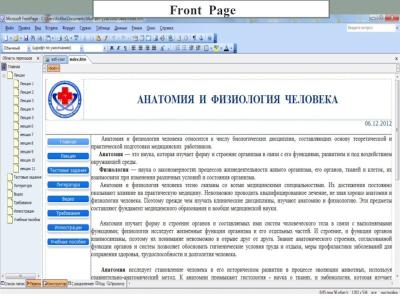Collapse the Лекции tree node

(x=4, y=75)
